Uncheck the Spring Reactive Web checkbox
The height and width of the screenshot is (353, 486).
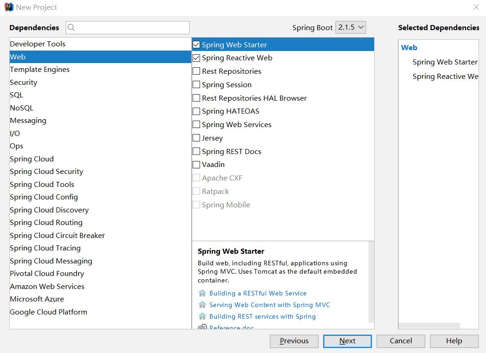point(196,58)
